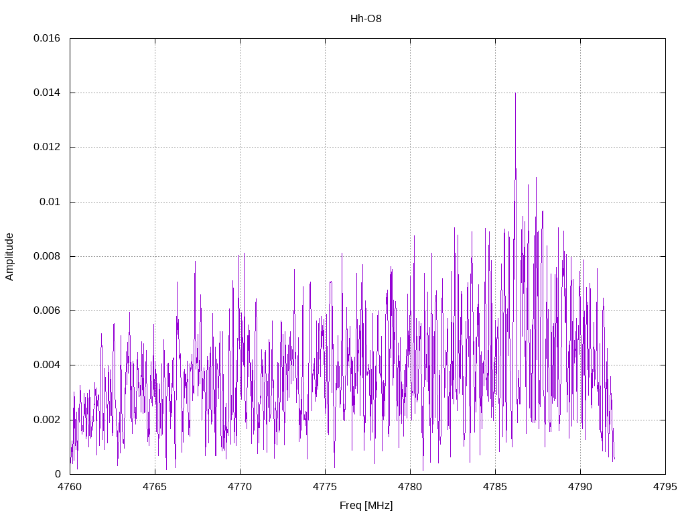The height and width of the screenshot is (515, 686).
Task: Click y-axis tick label 0.004
Action: tap(47, 365)
